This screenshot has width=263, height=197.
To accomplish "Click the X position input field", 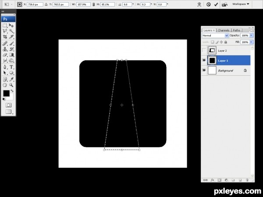I will (x=35, y=4).
